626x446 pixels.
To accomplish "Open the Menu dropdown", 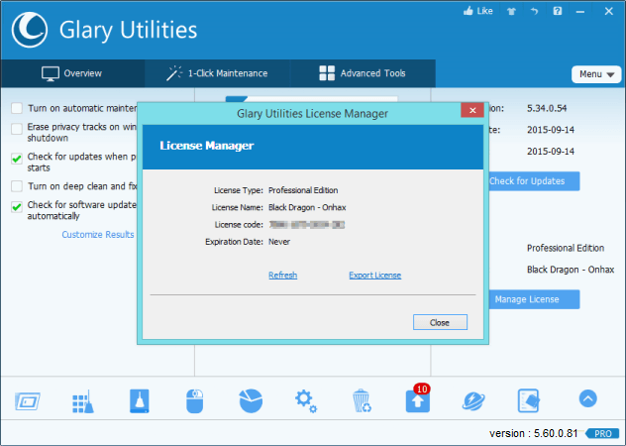I will tap(596, 74).
